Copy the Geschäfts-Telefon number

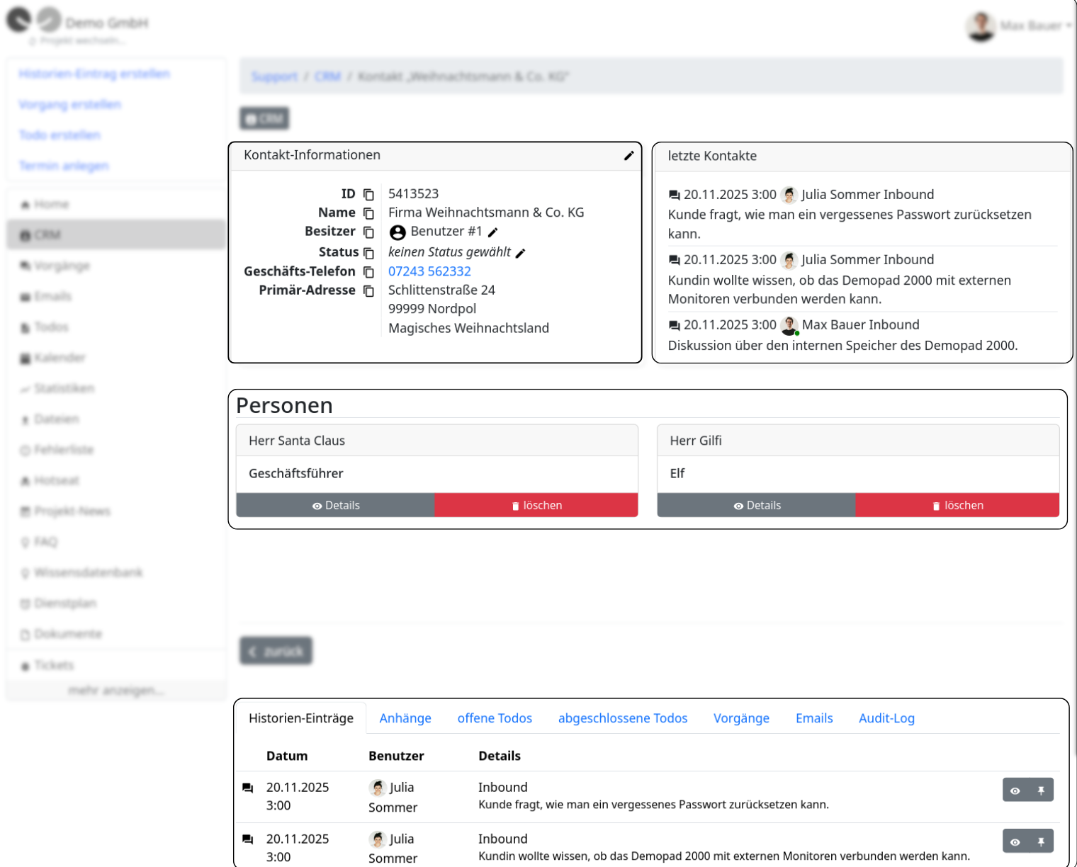(x=368, y=272)
